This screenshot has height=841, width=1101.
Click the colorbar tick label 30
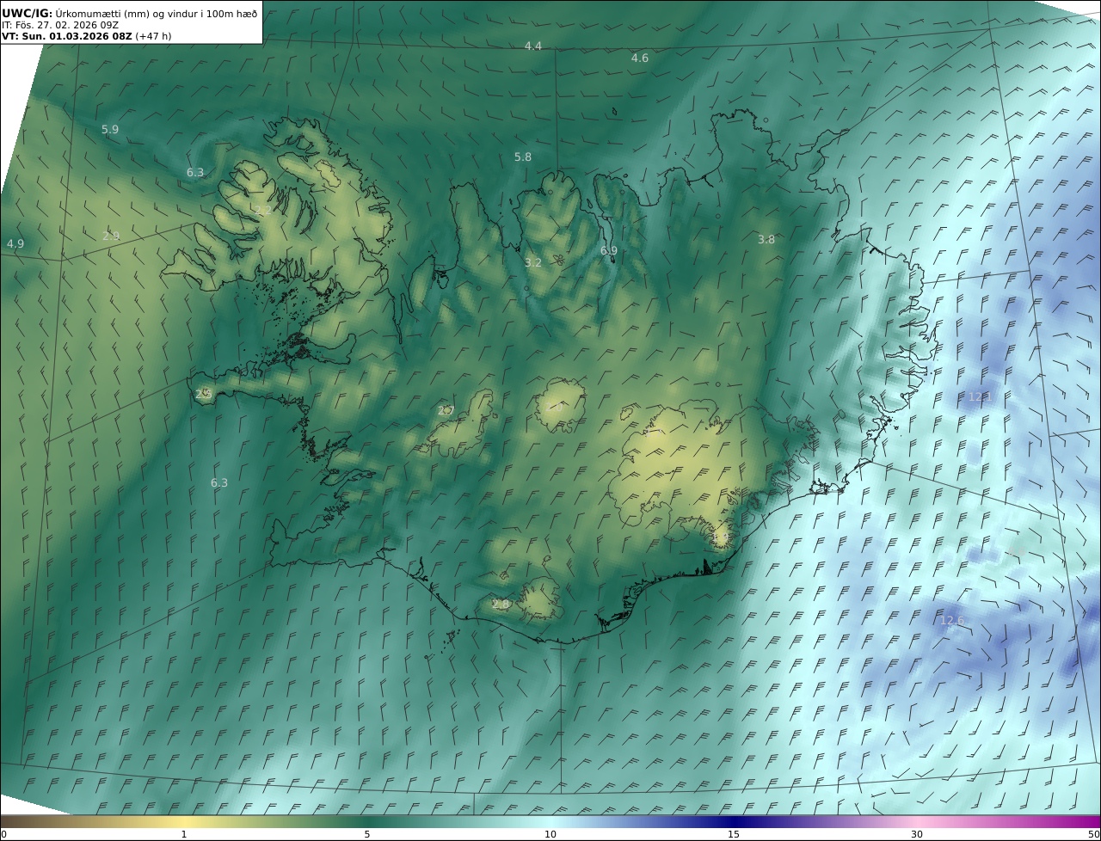click(917, 834)
